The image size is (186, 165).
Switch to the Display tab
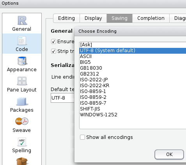click(x=93, y=18)
